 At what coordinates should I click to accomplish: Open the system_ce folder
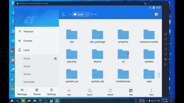[x=72, y=76]
